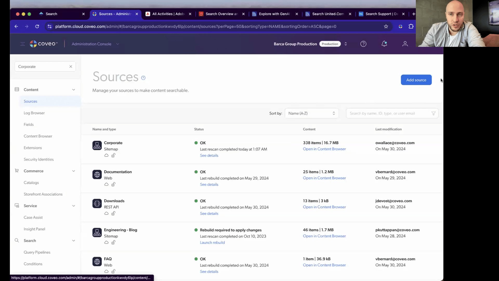Click the Add source button
The width and height of the screenshot is (499, 281).
(416, 80)
